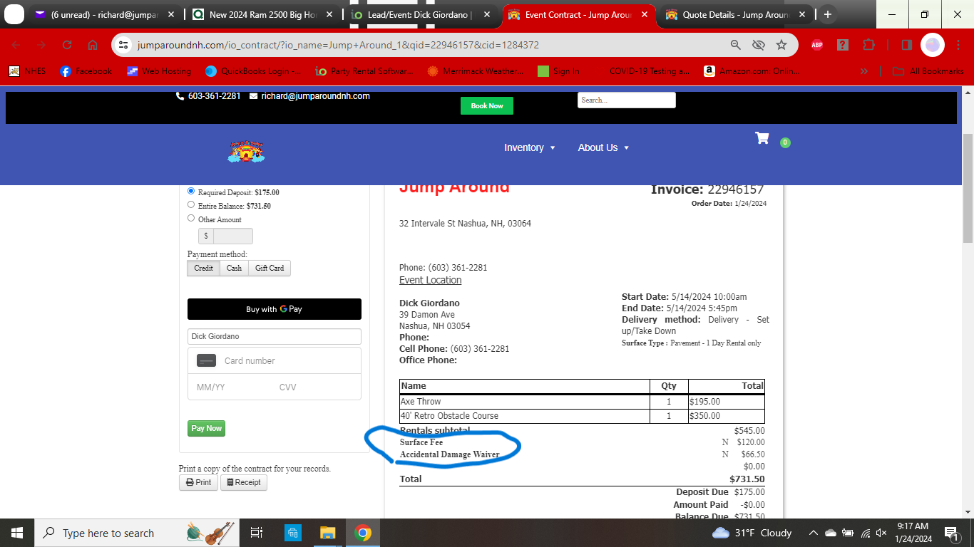Click the Card number input field
This screenshot has width=974, height=547.
click(285, 361)
